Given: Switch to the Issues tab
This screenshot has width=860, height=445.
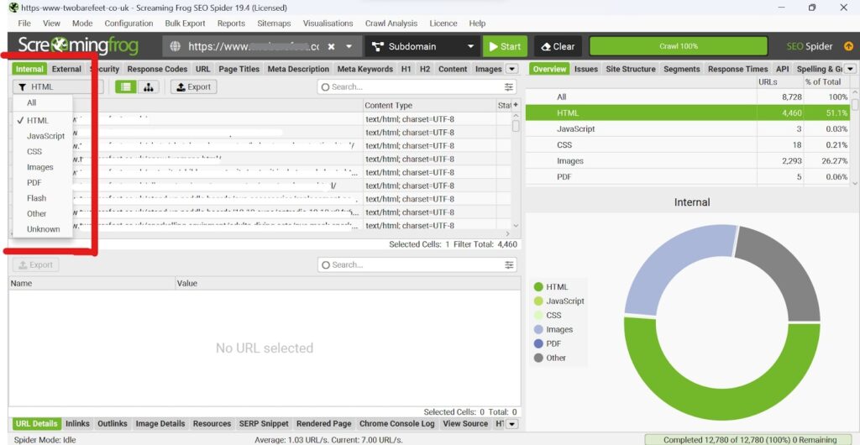Looking at the screenshot, I should 585,69.
